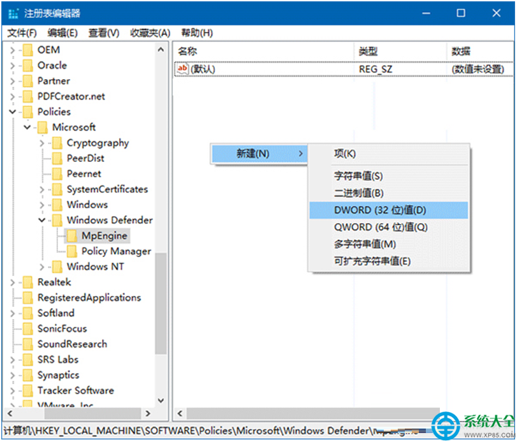The image size is (517, 442).
Task: Click the Policy Manager folder icon
Action: point(72,251)
